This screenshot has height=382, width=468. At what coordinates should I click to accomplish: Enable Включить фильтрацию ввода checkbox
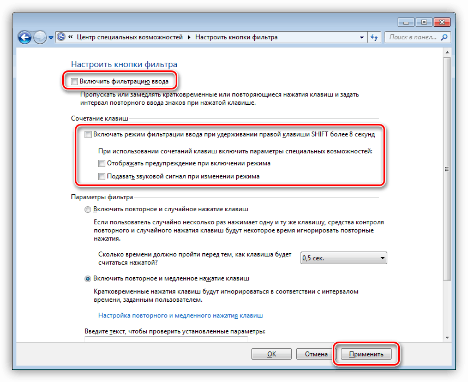(x=74, y=81)
